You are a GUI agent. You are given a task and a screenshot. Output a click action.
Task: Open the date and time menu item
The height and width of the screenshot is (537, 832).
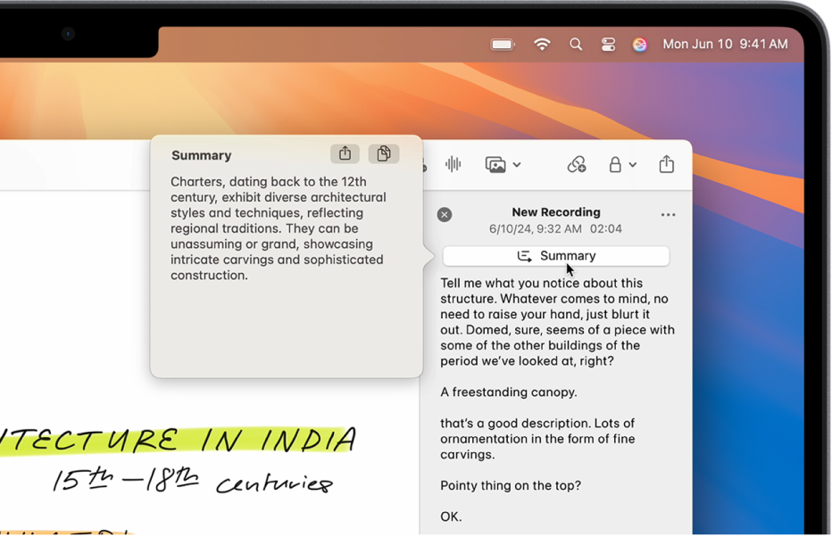[726, 44]
